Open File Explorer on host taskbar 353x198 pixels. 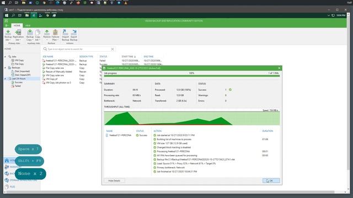[23, 3]
